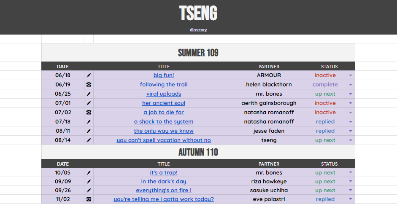Click the telephone icon beside a job to die for
The height and width of the screenshot is (204, 397).
pos(89,113)
